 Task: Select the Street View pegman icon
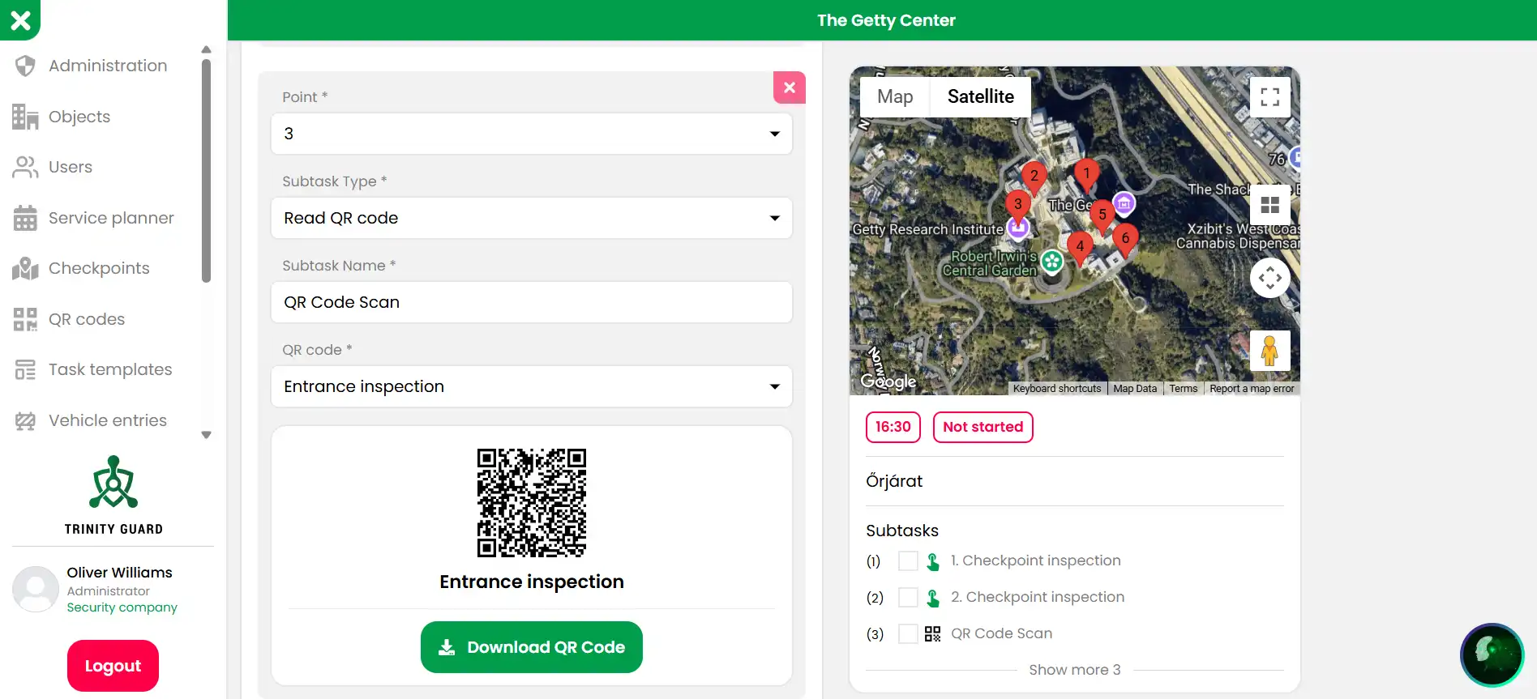click(1269, 351)
